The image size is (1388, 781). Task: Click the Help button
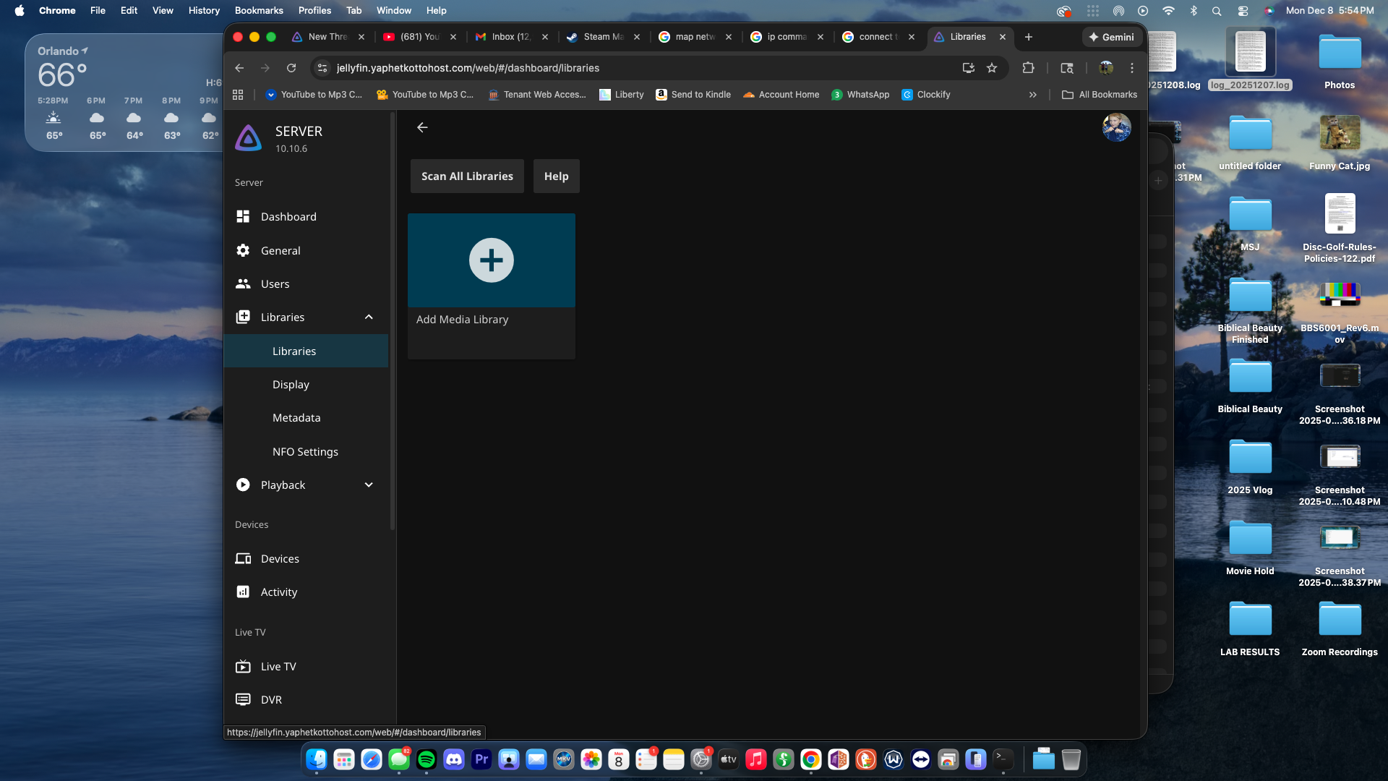pyautogui.click(x=556, y=176)
